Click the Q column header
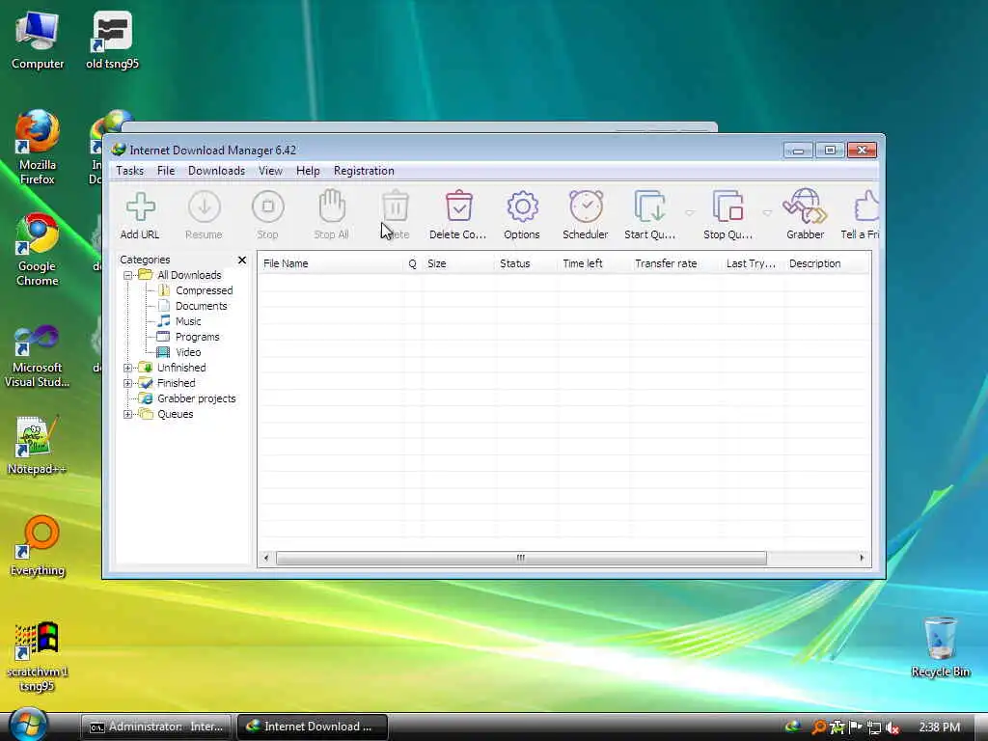Screen dimensions: 988x741 click(412, 263)
